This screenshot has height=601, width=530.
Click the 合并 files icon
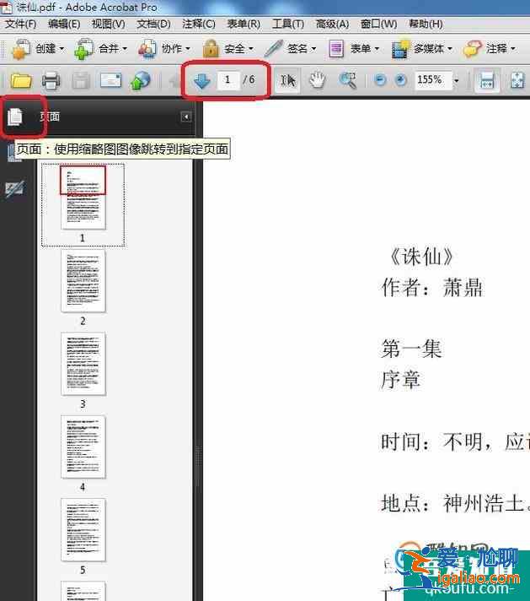click(83, 49)
